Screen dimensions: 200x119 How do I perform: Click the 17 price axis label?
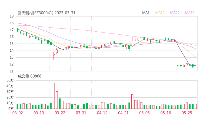pos(12,30)
